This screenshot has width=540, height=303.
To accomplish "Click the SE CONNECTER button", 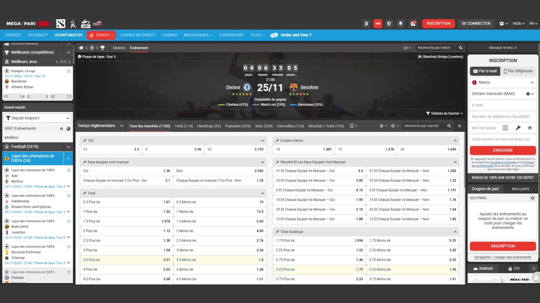I will tap(476, 24).
